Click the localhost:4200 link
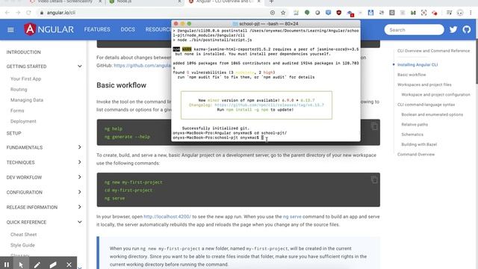This screenshot has width=478, height=269. (167, 217)
